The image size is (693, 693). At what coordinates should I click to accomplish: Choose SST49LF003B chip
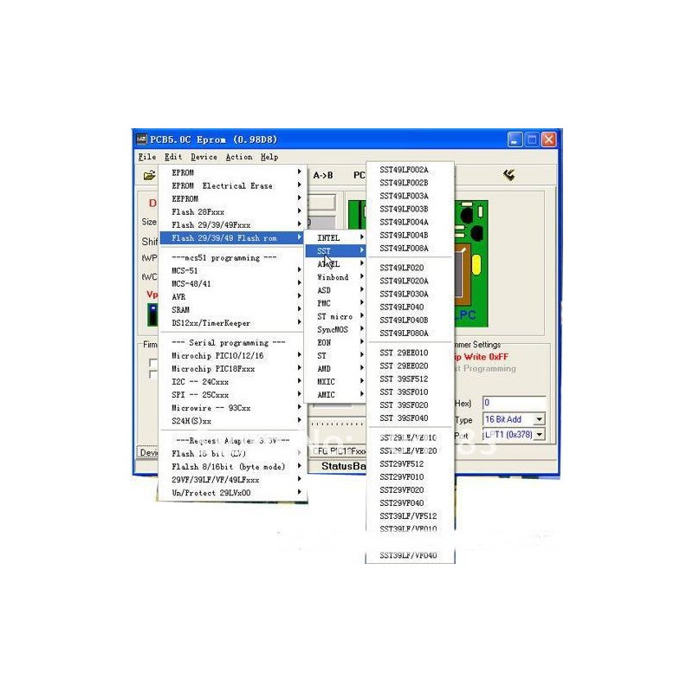[x=410, y=209]
